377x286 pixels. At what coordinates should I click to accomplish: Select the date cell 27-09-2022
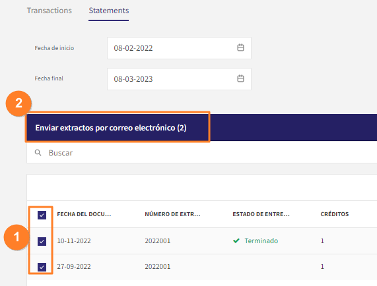74,267
